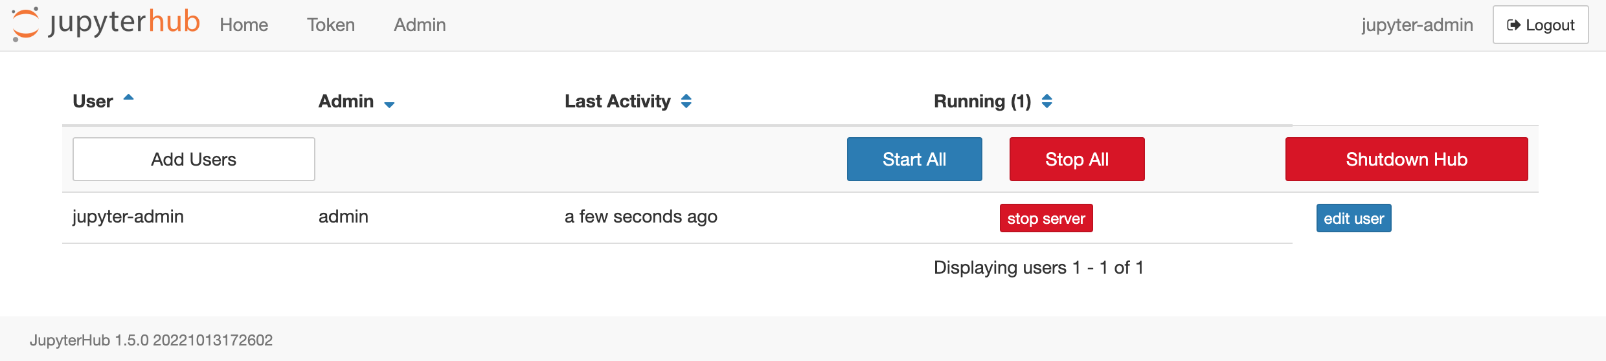Image resolution: width=1606 pixels, height=361 pixels.
Task: Click the jupyter-admin username in the navbar
Action: pos(1417,25)
